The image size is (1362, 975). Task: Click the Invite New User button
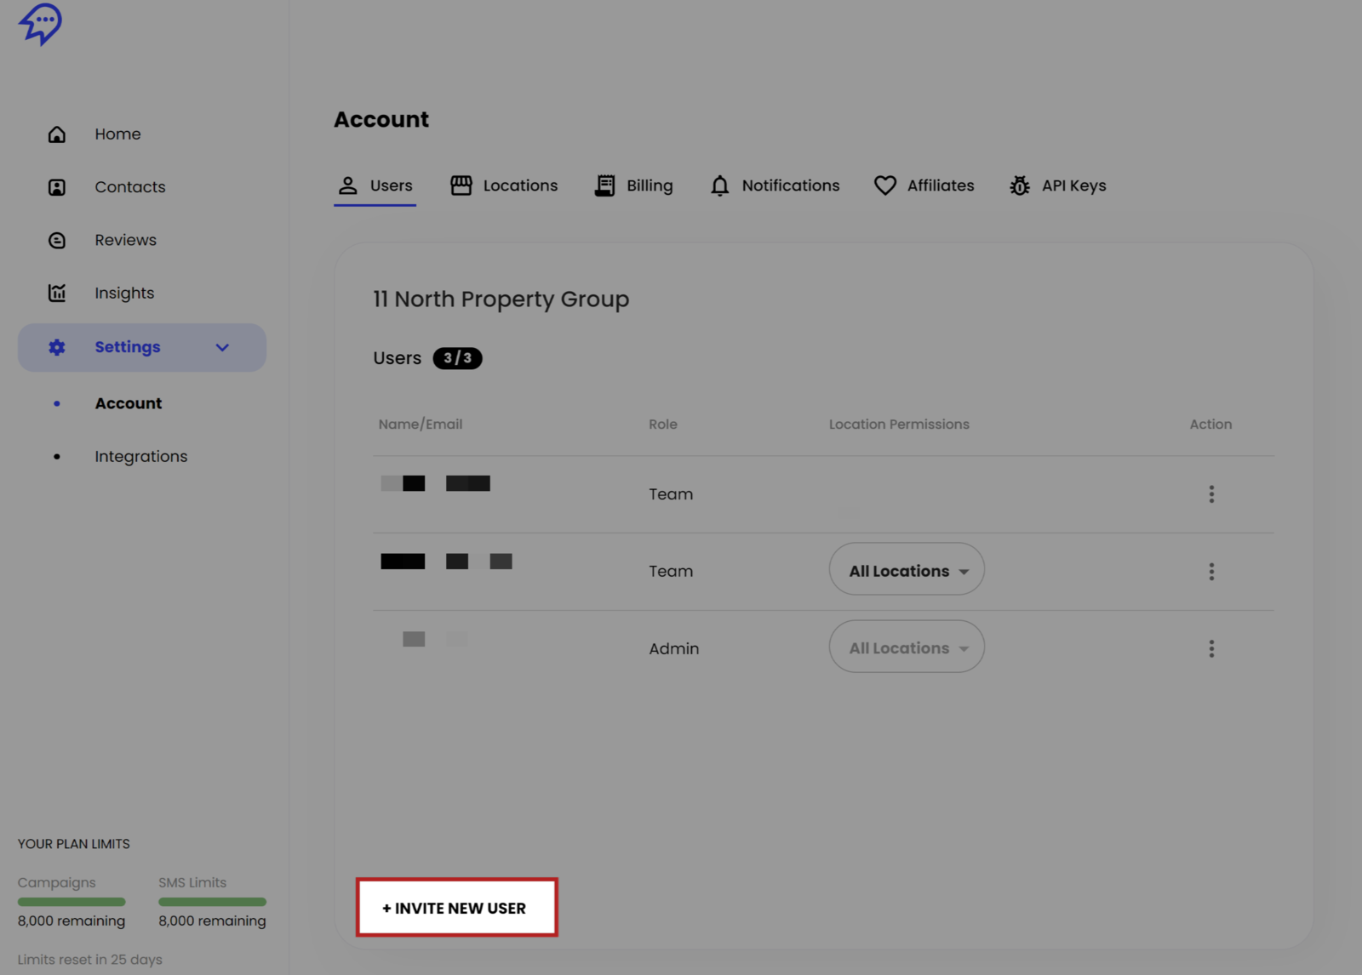pos(457,908)
